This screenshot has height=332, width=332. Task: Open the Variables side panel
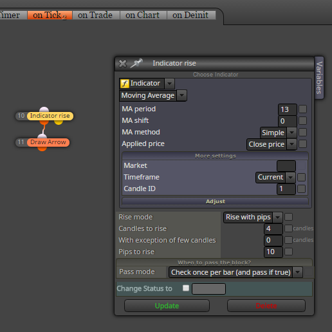click(x=319, y=78)
